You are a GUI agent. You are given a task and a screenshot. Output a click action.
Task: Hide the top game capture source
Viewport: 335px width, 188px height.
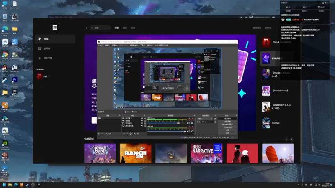(x=142, y=118)
